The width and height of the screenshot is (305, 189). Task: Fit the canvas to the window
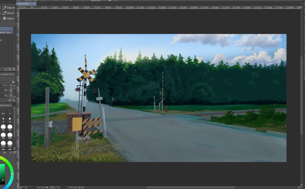[47, 187]
